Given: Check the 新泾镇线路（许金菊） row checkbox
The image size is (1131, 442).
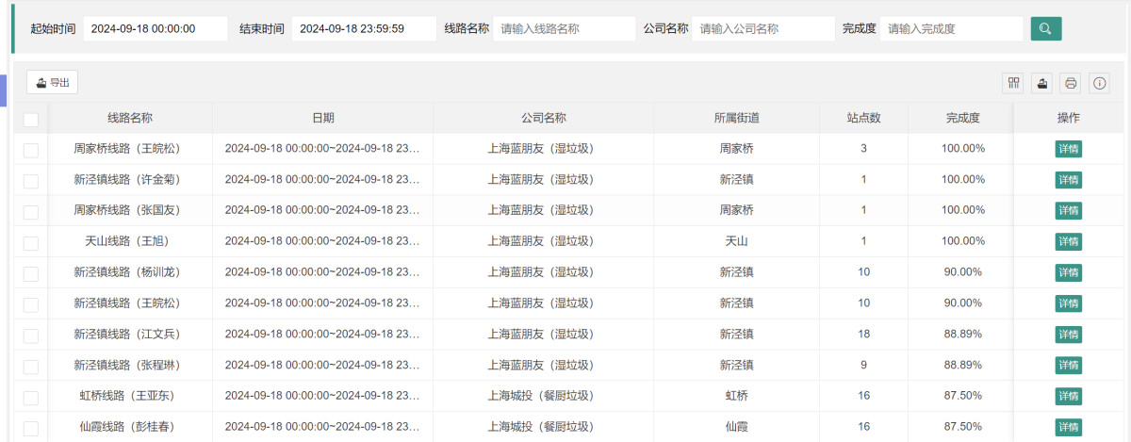Looking at the screenshot, I should pos(31,181).
